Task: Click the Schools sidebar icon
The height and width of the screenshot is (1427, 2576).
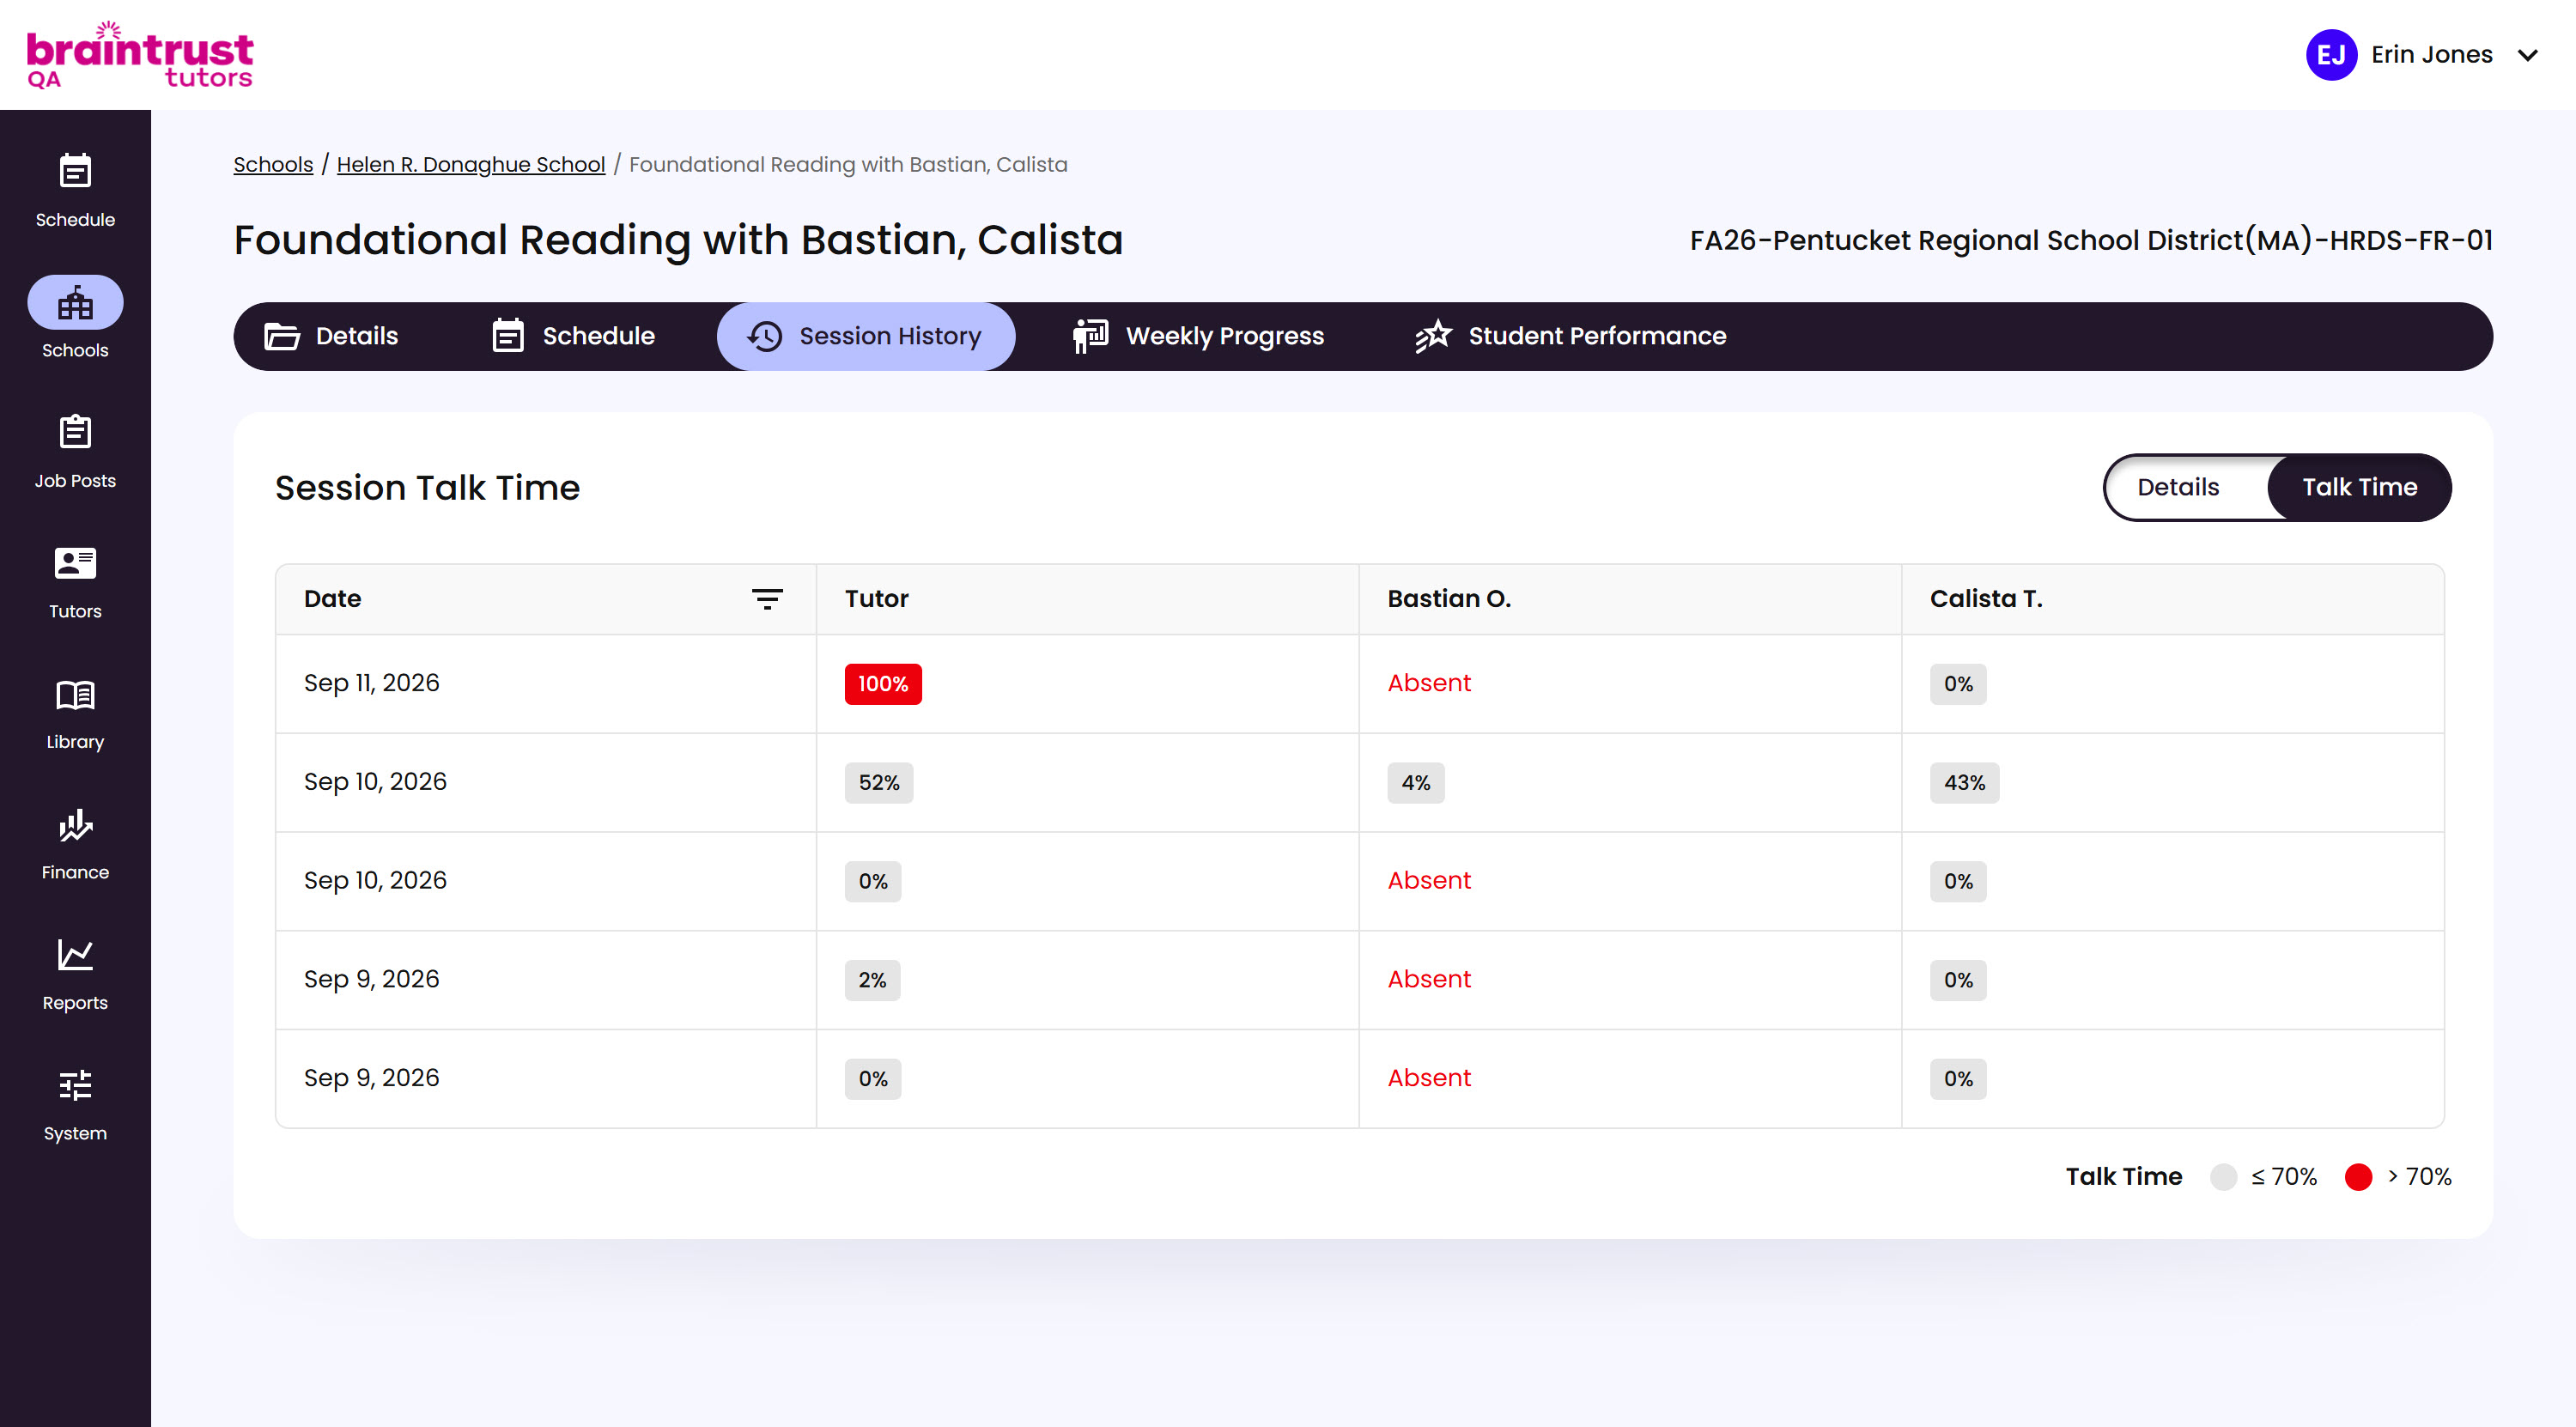Action: click(75, 302)
